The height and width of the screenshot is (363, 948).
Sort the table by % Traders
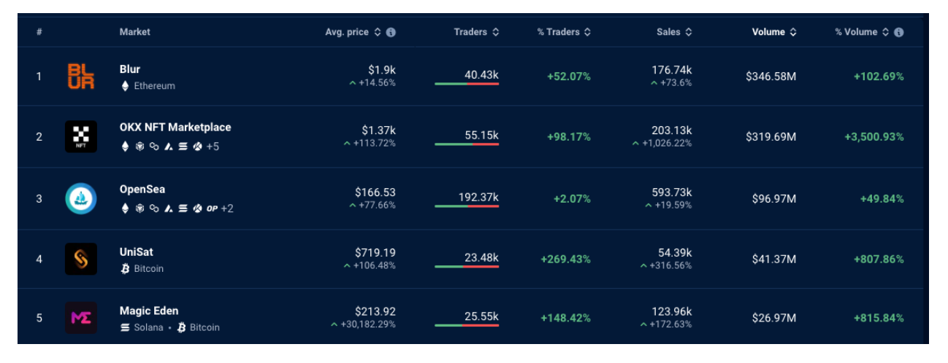(564, 32)
